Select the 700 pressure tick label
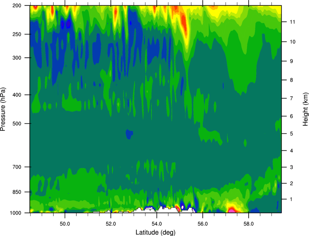 17,167
